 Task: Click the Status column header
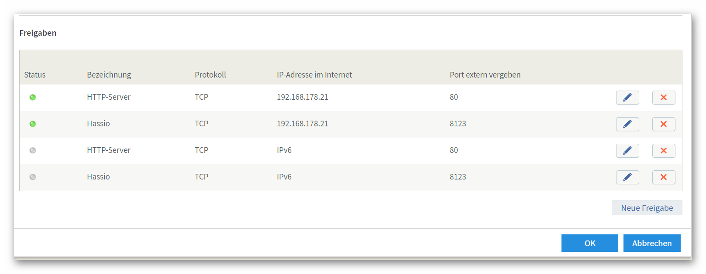(35, 75)
